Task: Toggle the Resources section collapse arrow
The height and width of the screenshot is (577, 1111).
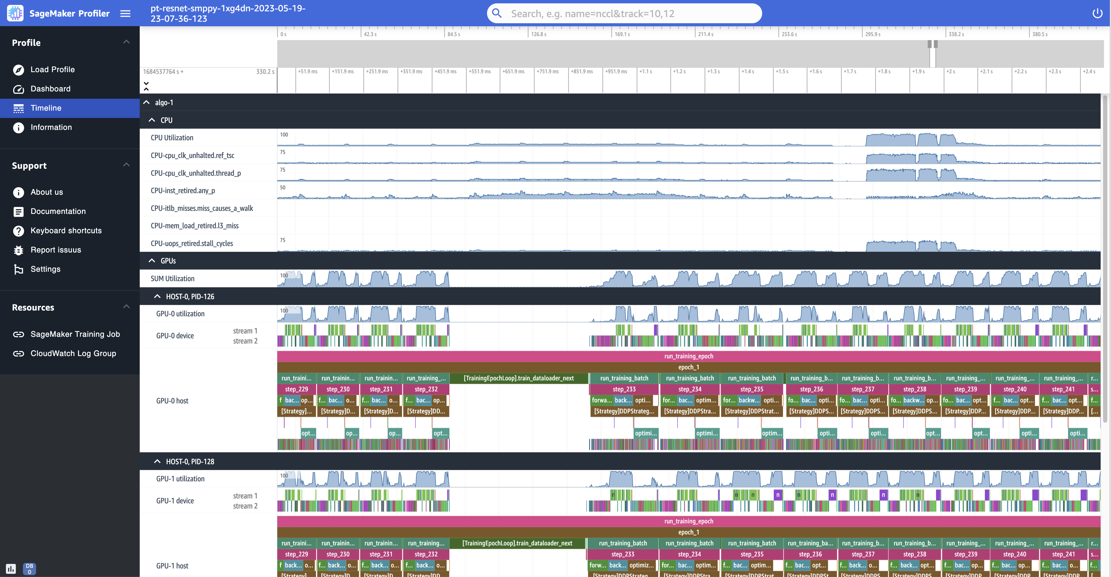Action: [126, 306]
